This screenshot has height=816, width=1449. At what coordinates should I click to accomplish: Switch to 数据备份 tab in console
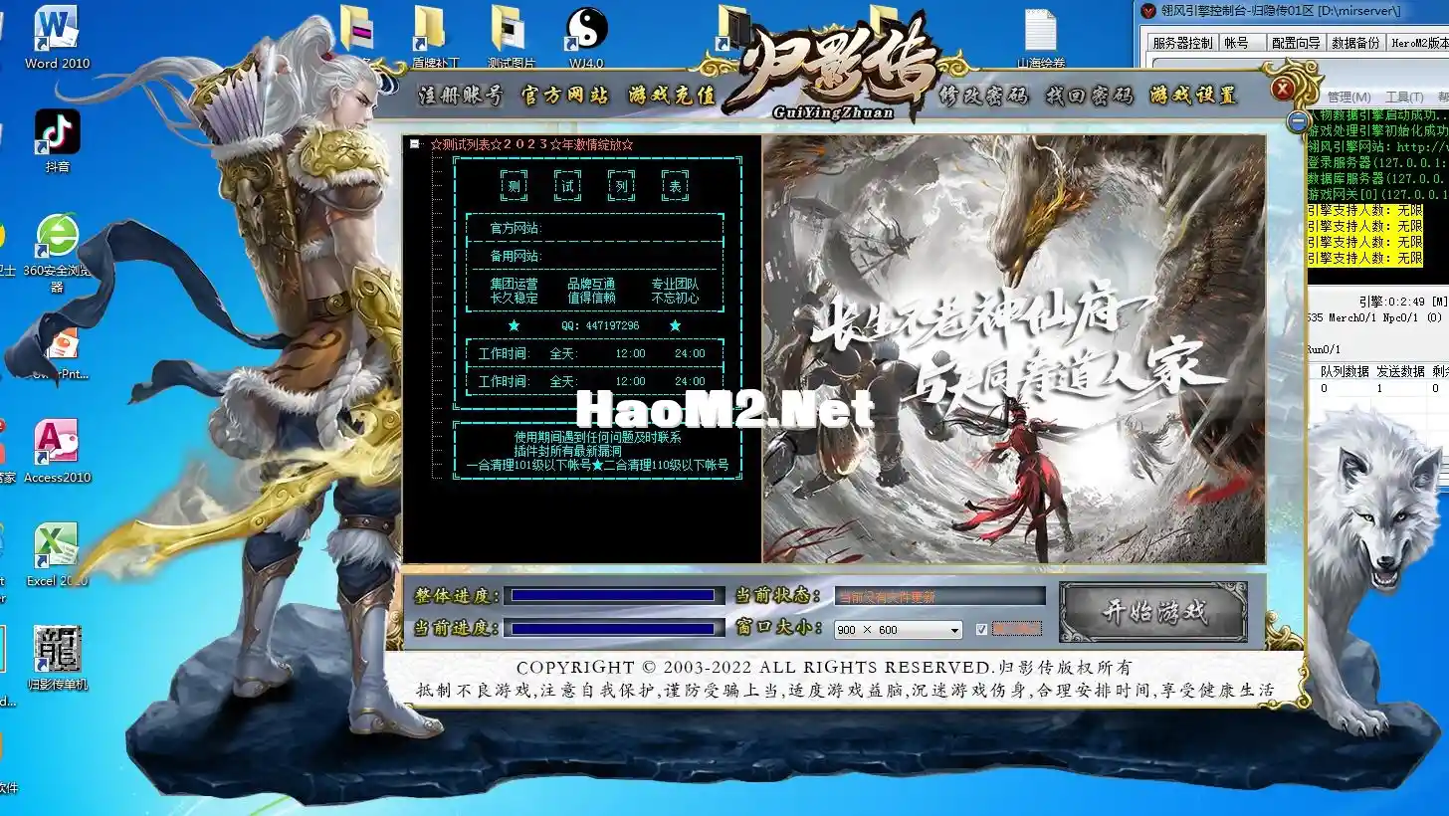tap(1355, 43)
